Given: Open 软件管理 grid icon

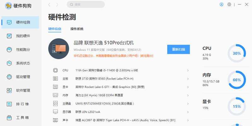Looking at the screenshot, I should pos(9,90).
